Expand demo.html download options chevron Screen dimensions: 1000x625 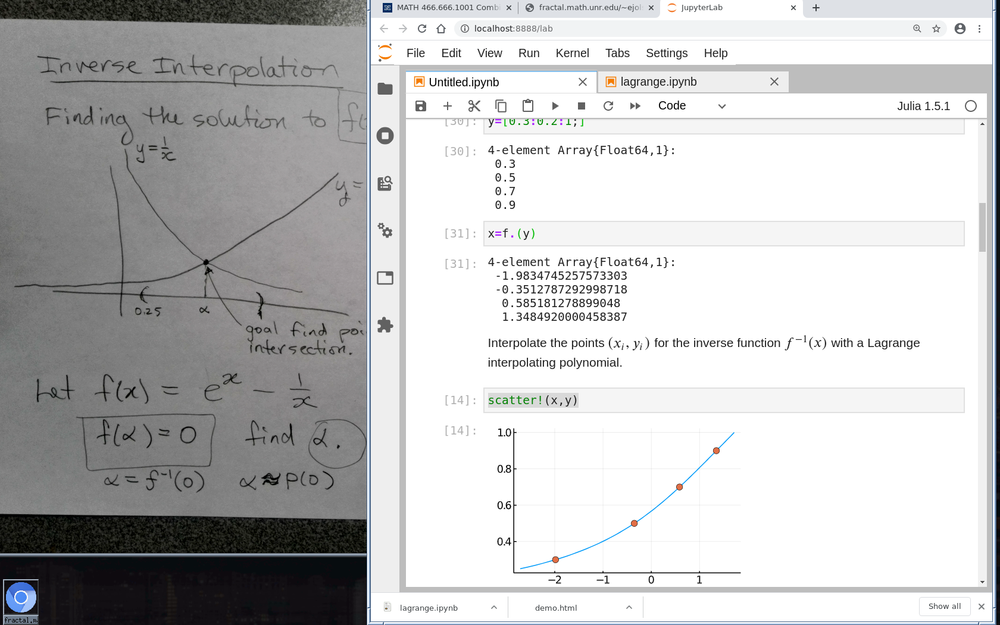pyautogui.click(x=629, y=607)
